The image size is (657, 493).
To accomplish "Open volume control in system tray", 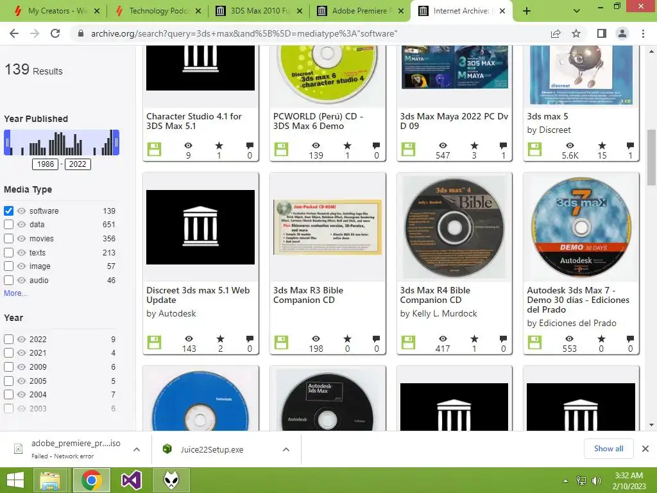I will click(596, 481).
